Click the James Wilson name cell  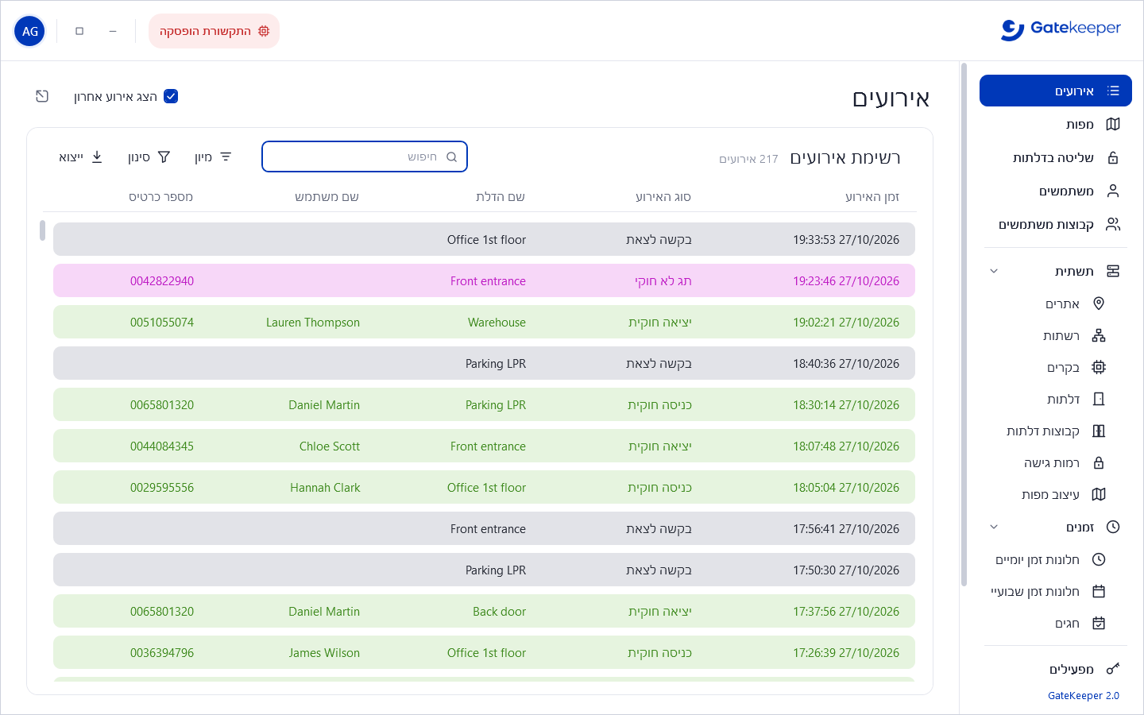pyautogui.click(x=324, y=652)
